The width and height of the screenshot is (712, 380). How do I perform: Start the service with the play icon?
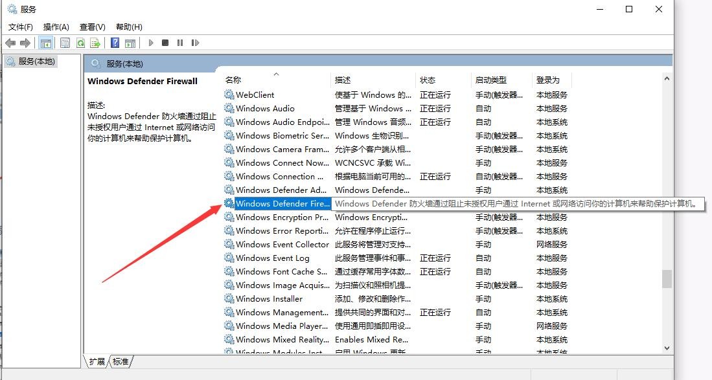[x=151, y=43]
